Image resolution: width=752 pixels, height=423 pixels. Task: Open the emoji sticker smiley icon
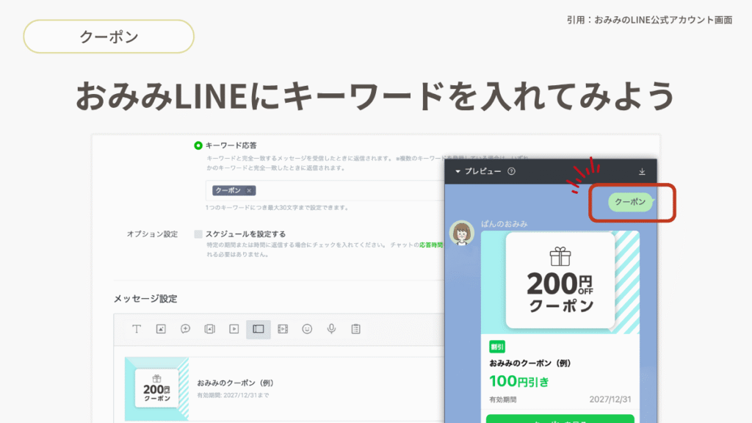coord(307,329)
